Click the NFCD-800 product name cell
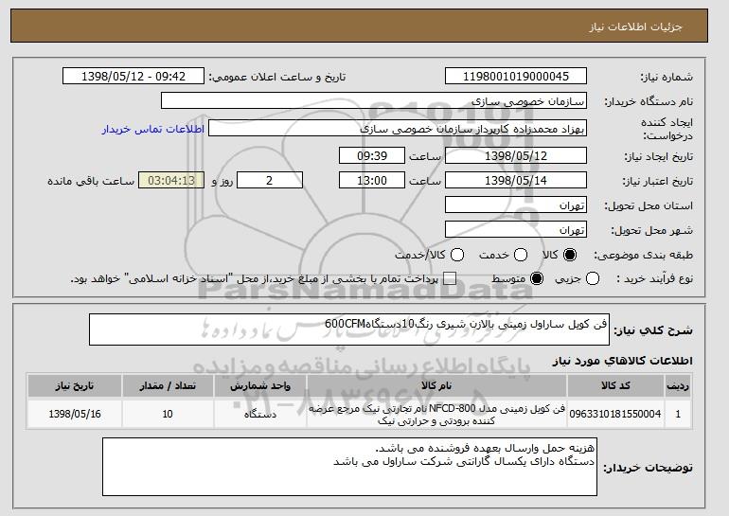This screenshot has height=516, width=729. pyautogui.click(x=436, y=415)
